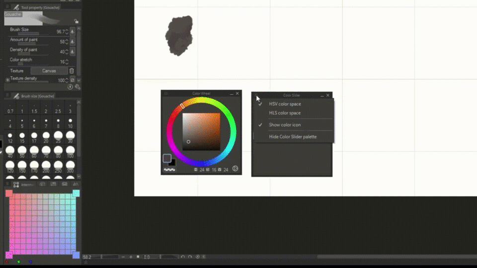The image size is (477, 268).
Task: Open fourth color palette tab icon
Action: point(65,184)
